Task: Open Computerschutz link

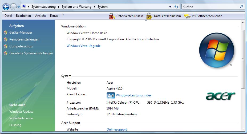Action: pos(21,46)
